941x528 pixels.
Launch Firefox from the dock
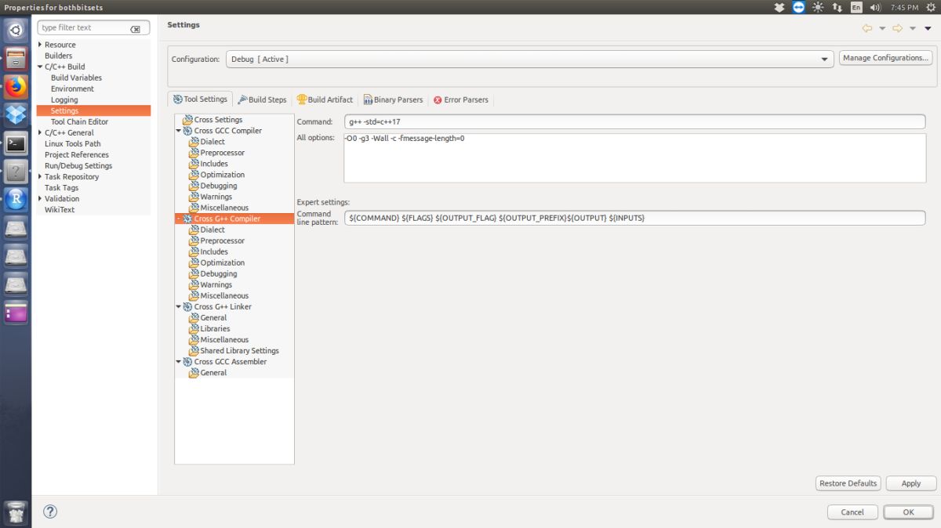[16, 86]
